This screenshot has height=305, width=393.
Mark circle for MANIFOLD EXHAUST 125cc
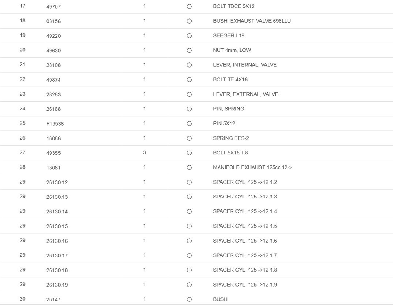(x=189, y=167)
